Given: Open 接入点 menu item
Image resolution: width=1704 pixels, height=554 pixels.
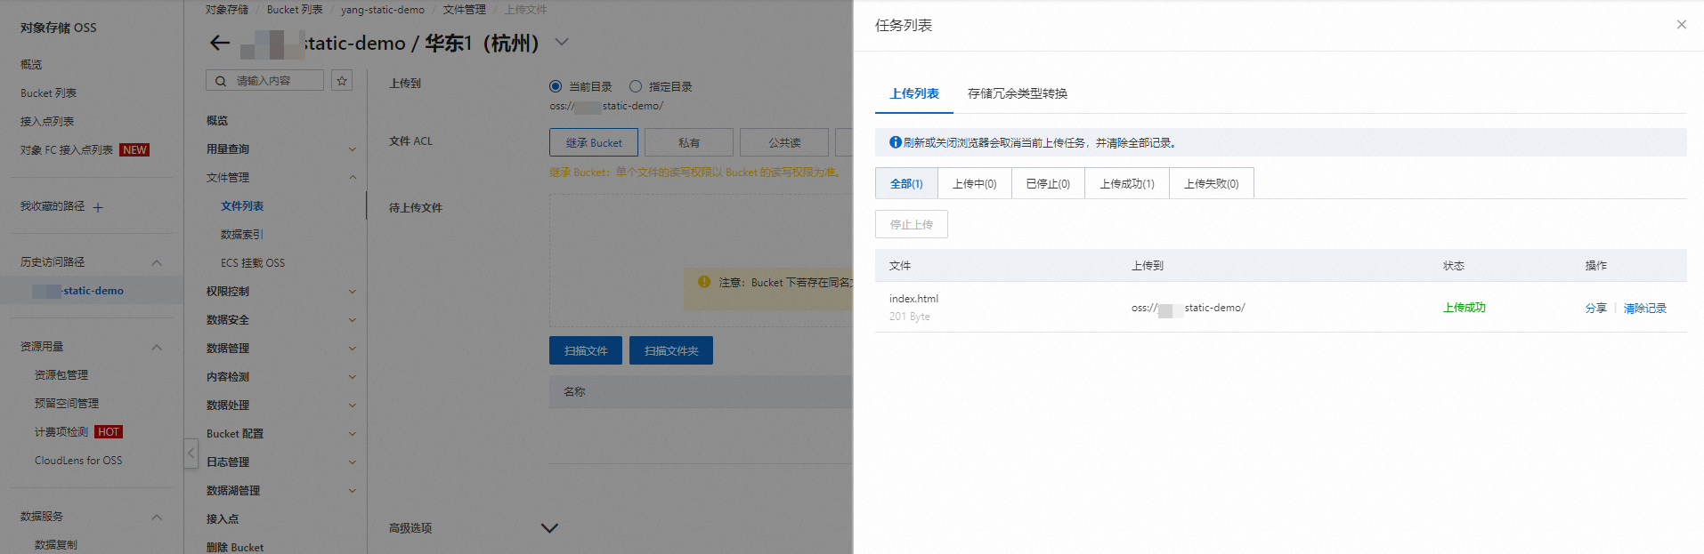Looking at the screenshot, I should click(x=223, y=519).
